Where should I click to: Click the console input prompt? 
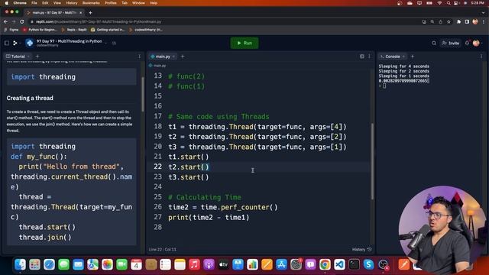pos(384,86)
